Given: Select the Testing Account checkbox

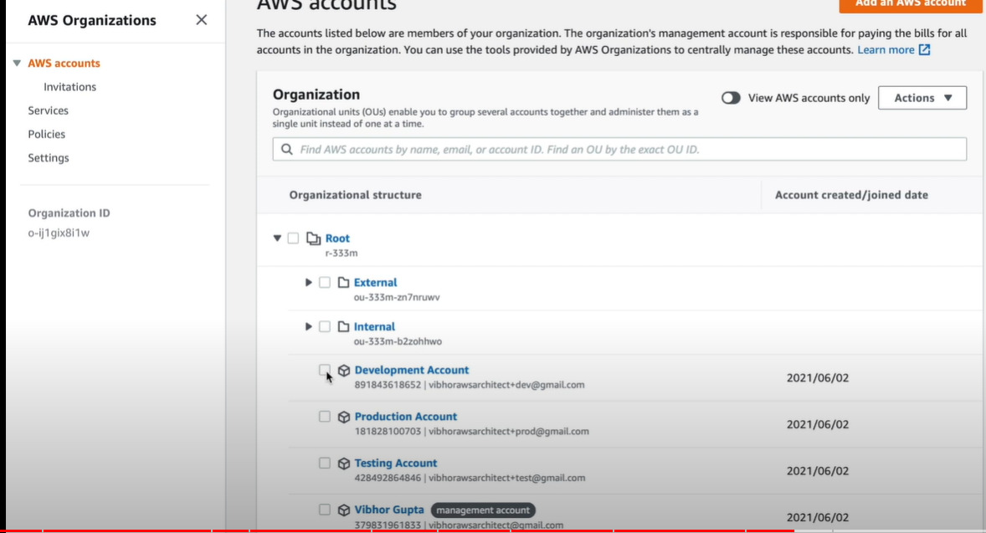Looking at the screenshot, I should (x=325, y=463).
